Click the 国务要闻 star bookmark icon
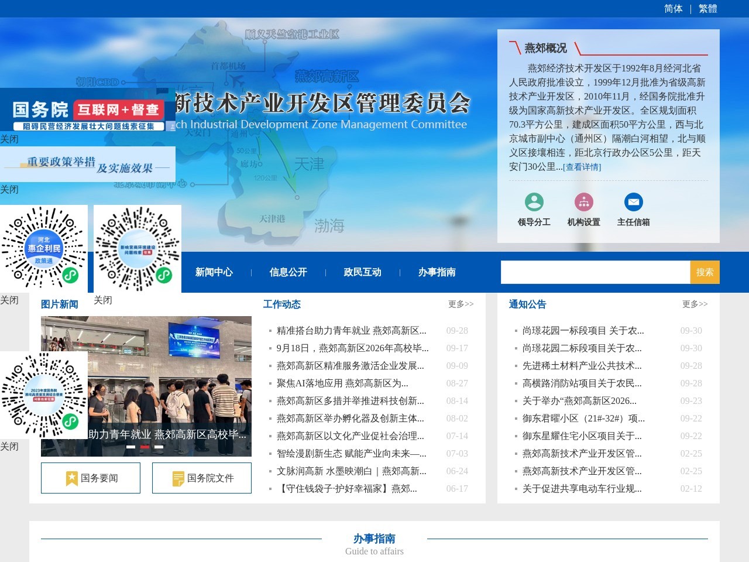 71,478
